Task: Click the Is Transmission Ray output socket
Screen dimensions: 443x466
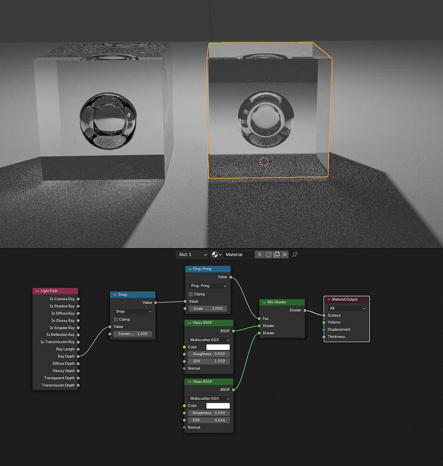Action: [x=78, y=342]
